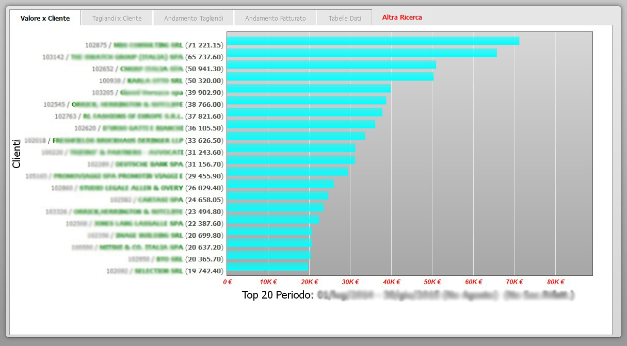
Task: Click the bar for client 102763
Action: click(304, 112)
